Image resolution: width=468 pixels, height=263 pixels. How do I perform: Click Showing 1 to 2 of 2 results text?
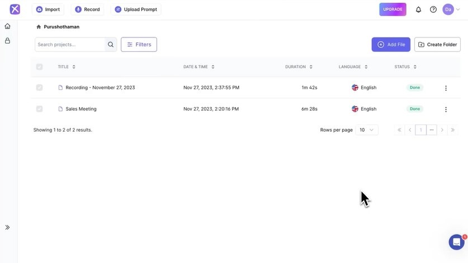click(x=63, y=130)
